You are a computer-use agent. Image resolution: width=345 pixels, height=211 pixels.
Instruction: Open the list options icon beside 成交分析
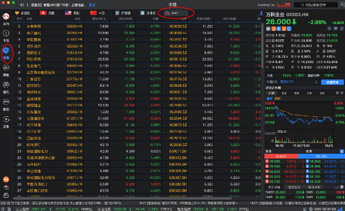tap(337, 187)
